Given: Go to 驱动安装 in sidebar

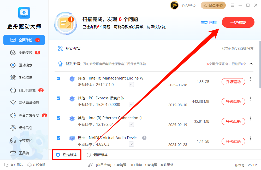Looking at the screenshot, I should (24, 53).
